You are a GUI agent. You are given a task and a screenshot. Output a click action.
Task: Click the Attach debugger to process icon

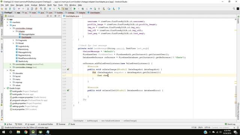(95, 9)
